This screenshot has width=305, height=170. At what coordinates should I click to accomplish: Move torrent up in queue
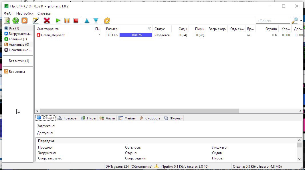pos(87,21)
